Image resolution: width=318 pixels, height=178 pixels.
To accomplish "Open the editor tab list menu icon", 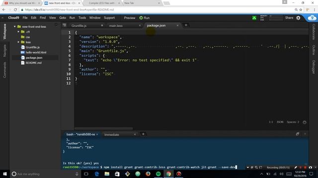I will tap(65, 25).
